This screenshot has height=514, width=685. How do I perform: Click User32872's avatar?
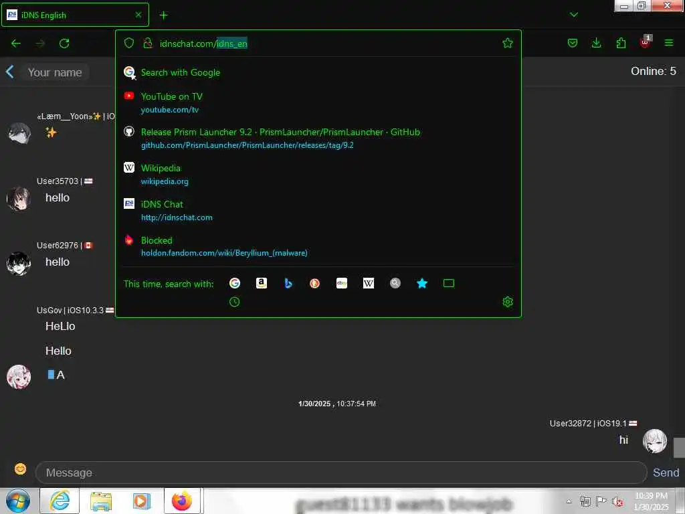[x=654, y=440]
